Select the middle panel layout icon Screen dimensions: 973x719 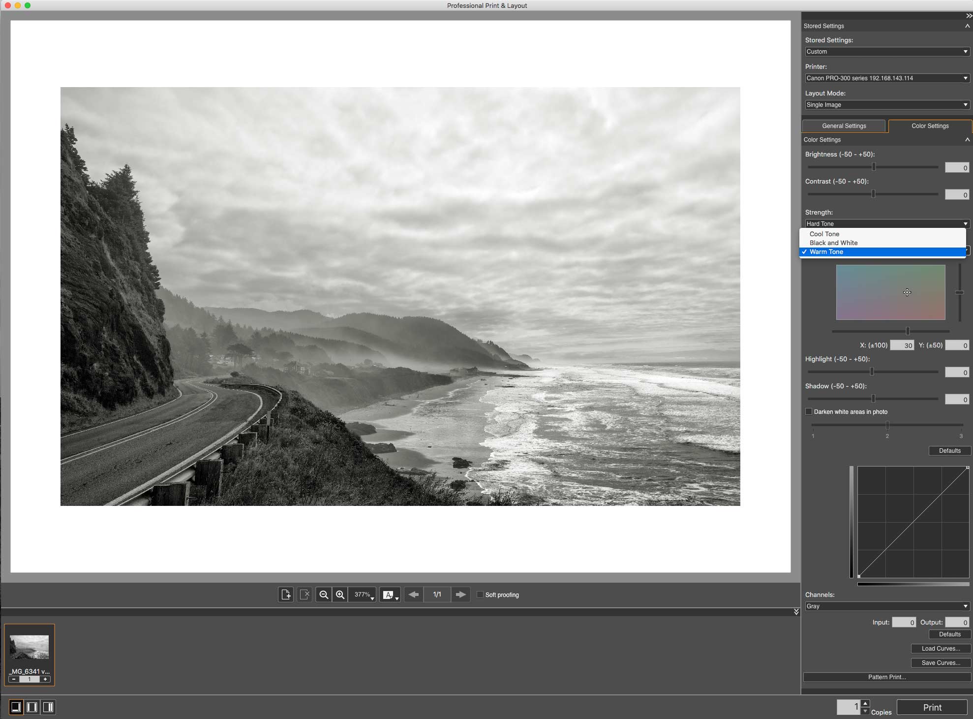tap(32, 707)
